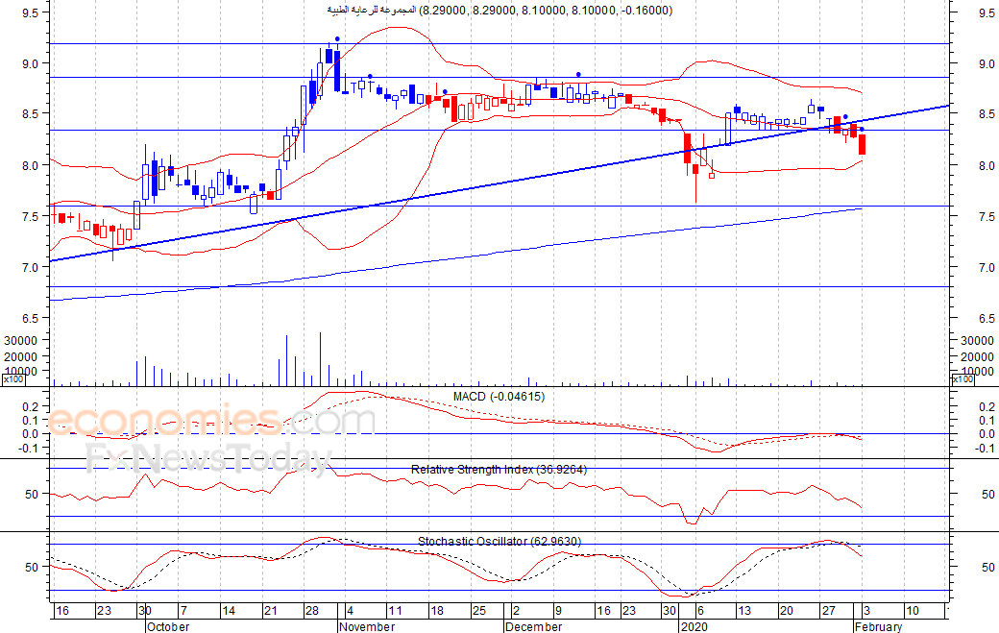Select the 30000 volume label on left axis
The width and height of the screenshot is (999, 633).
(21, 341)
